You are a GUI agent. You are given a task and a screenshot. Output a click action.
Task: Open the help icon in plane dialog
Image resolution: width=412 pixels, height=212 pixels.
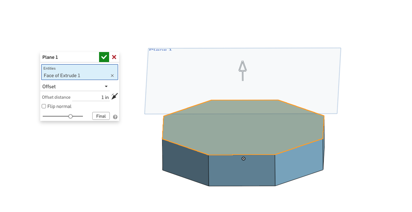click(115, 117)
